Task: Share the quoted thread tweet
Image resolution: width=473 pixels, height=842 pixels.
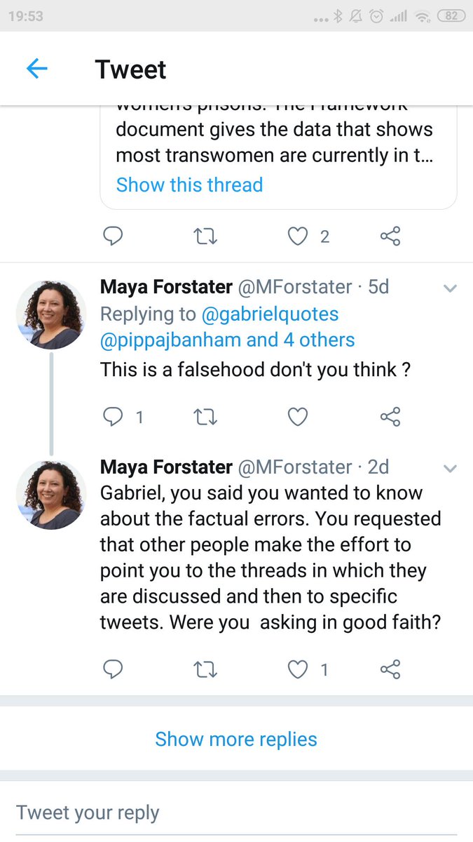Action: (x=390, y=236)
